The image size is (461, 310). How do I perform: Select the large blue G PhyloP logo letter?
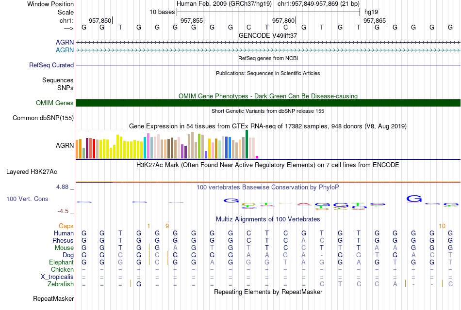pos(414,199)
